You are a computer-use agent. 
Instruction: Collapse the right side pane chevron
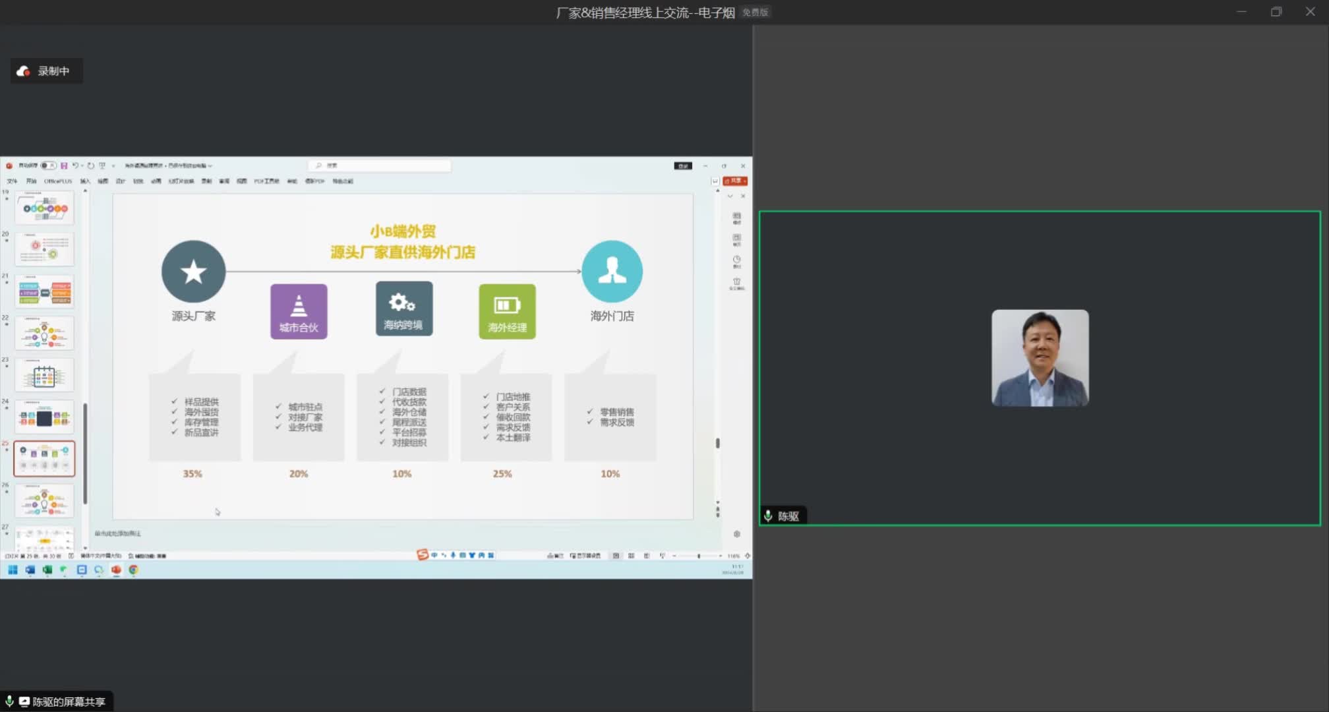point(730,196)
